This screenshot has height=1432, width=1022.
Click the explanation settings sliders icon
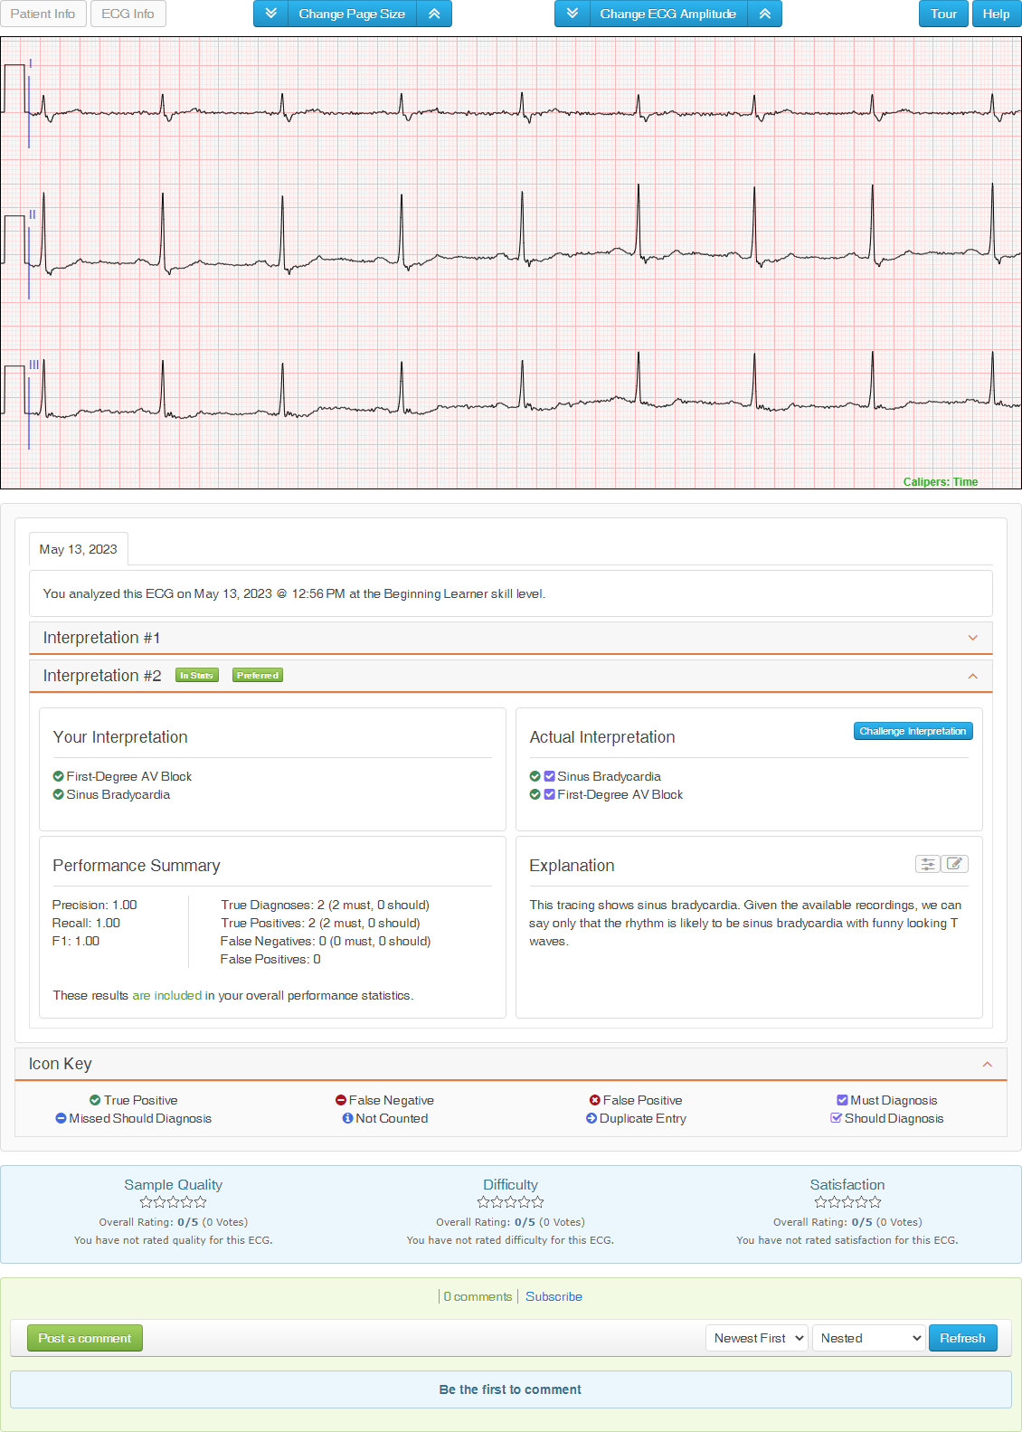tap(927, 864)
